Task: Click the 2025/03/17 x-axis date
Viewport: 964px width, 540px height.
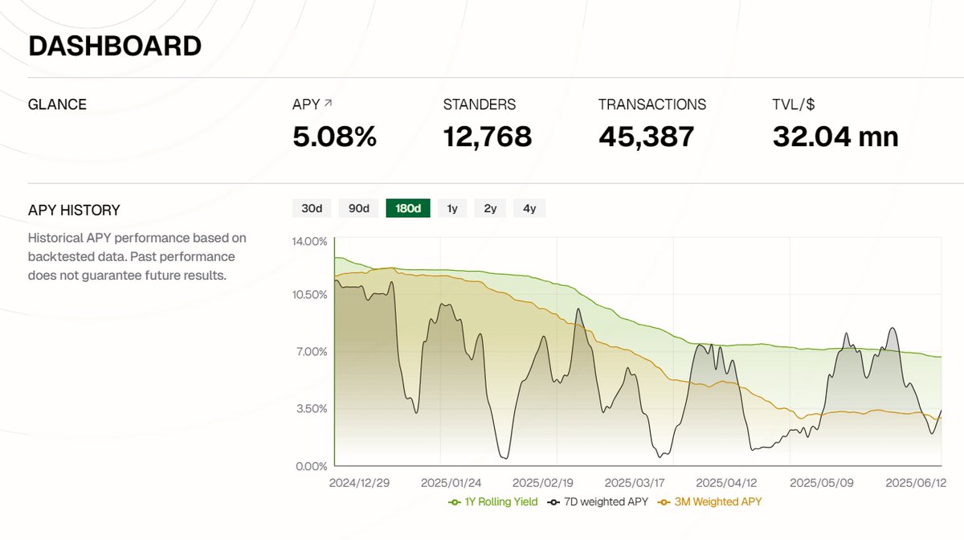Action: click(x=633, y=484)
